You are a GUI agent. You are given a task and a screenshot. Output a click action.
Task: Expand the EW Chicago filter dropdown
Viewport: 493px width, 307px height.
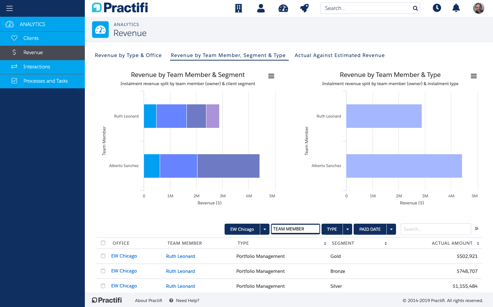(265, 229)
